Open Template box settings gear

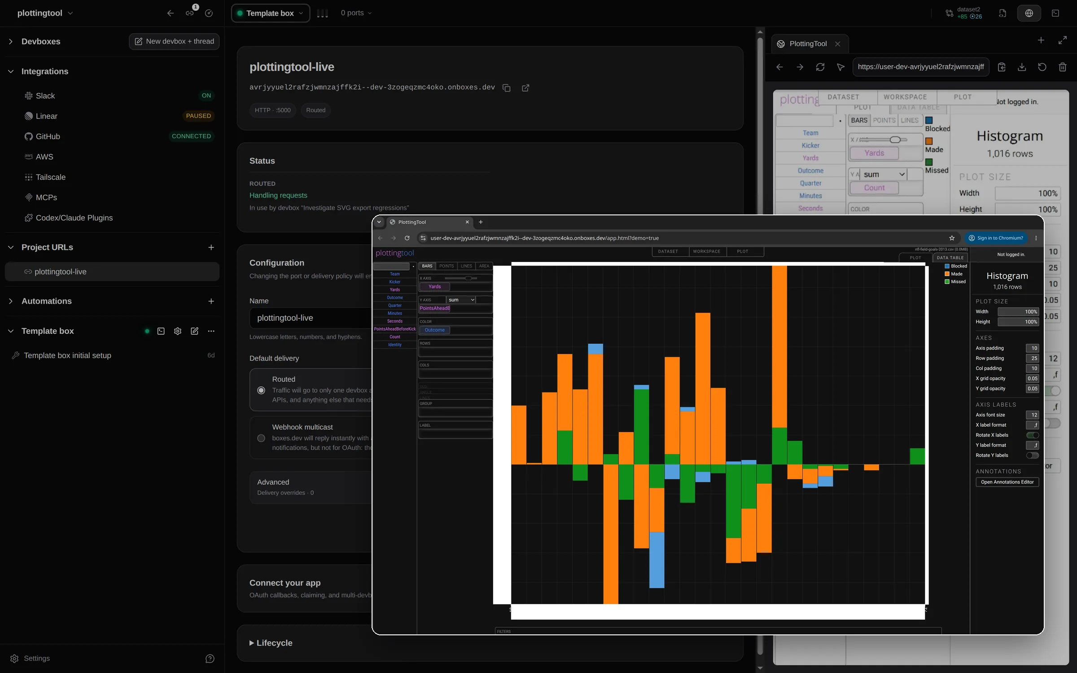tap(178, 331)
